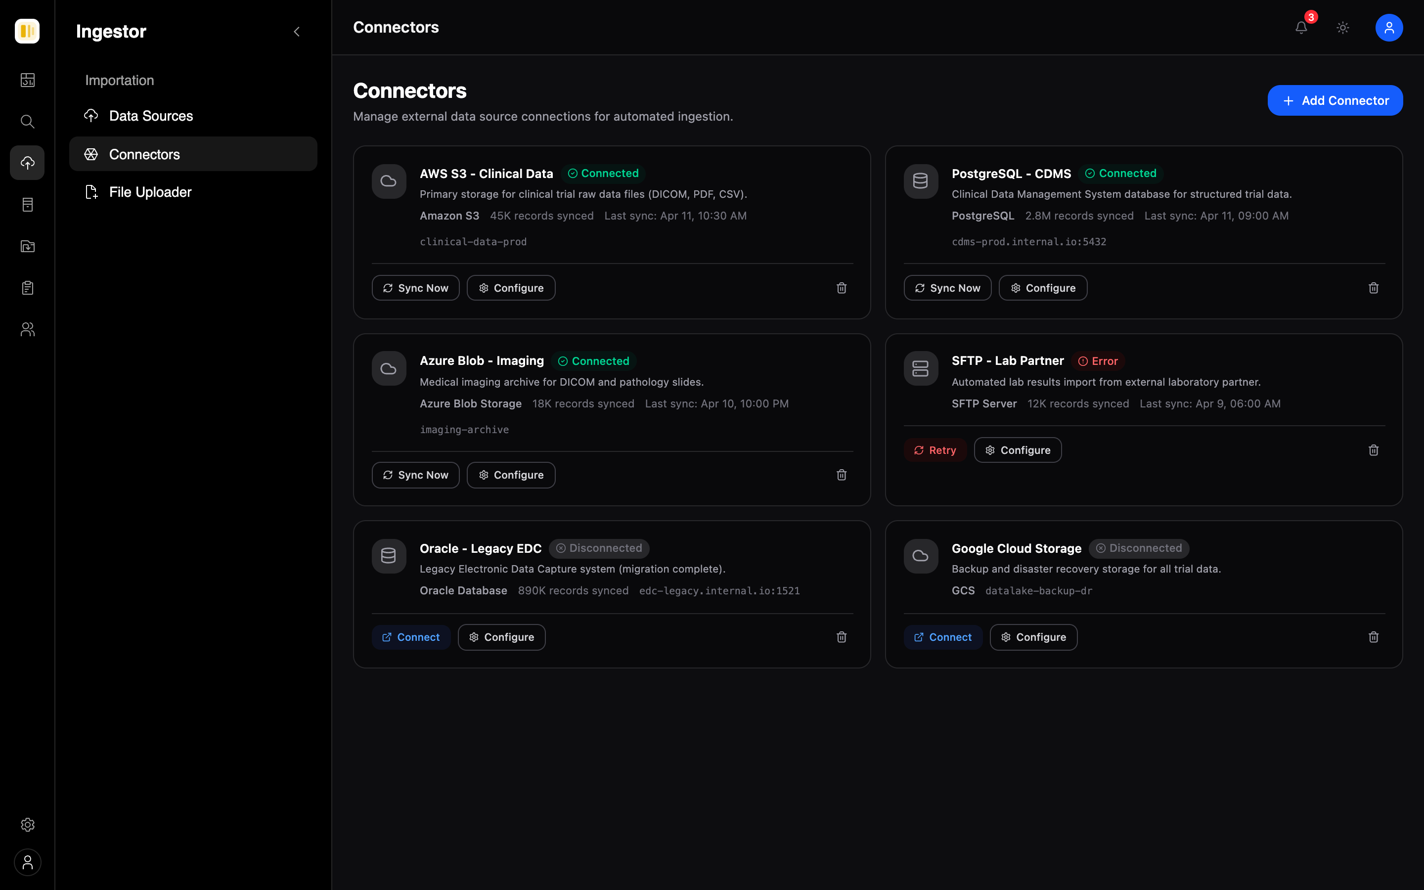The width and height of the screenshot is (1424, 890).
Task: Delete the PostgreSQL - CDMS connector
Action: 1374,288
